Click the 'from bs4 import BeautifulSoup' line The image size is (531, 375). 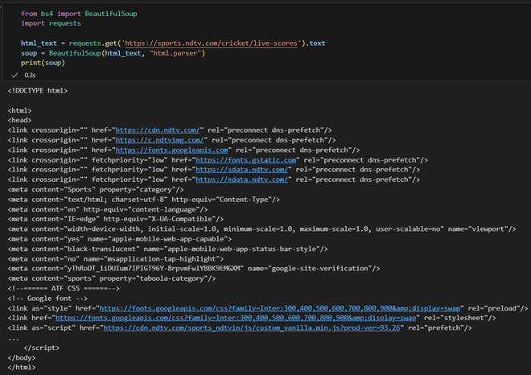pyautogui.click(x=72, y=14)
